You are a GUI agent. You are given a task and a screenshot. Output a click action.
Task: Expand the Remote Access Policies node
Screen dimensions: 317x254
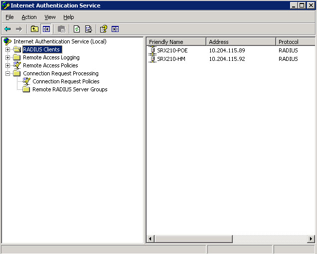pos(7,65)
